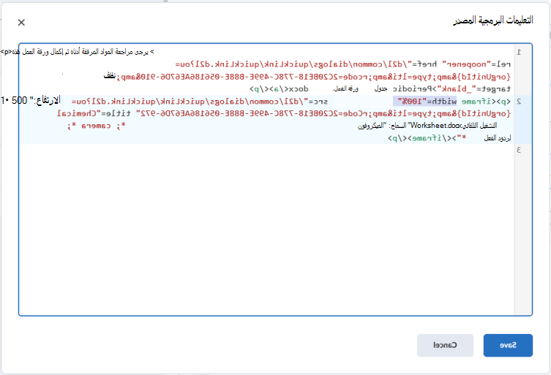551x375 pixels.
Task: Select line number 1 in the gutter
Action: (519, 52)
